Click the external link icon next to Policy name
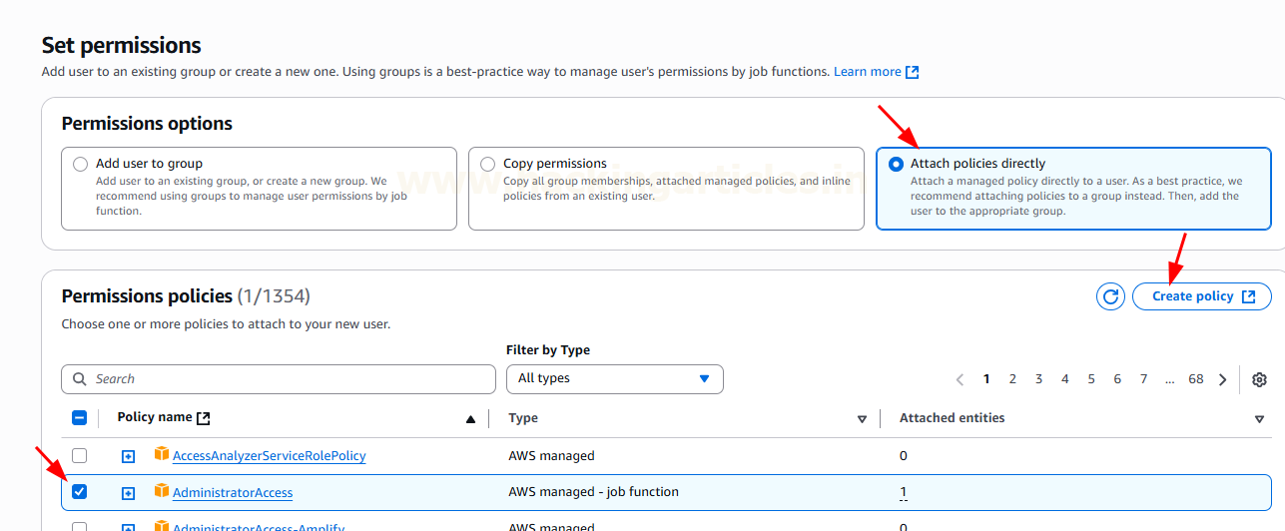 coord(204,418)
